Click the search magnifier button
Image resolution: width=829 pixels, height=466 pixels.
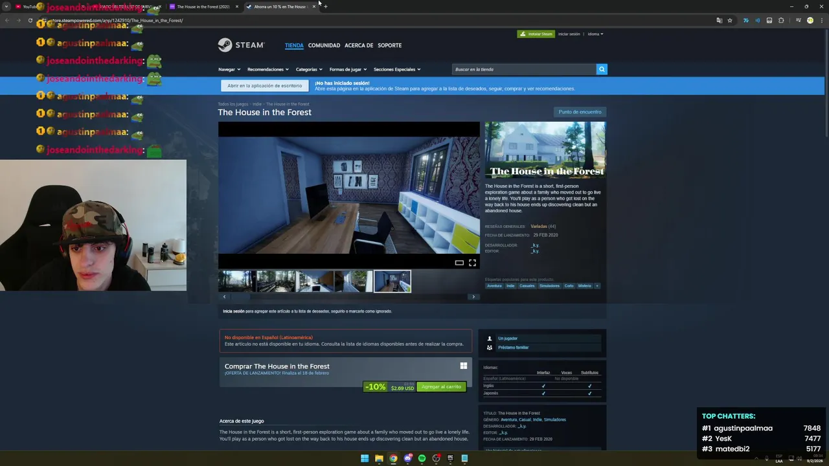coord(602,69)
